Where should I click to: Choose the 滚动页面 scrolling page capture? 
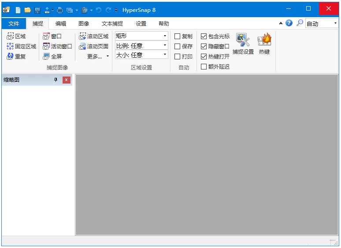(x=93, y=47)
